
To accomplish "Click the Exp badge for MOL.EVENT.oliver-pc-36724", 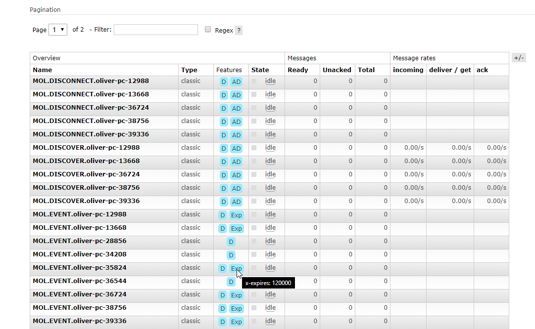I will click(236, 295).
